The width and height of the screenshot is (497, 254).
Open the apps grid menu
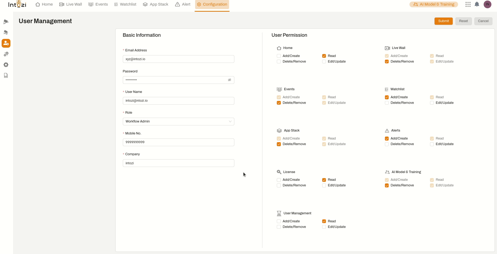(468, 4)
